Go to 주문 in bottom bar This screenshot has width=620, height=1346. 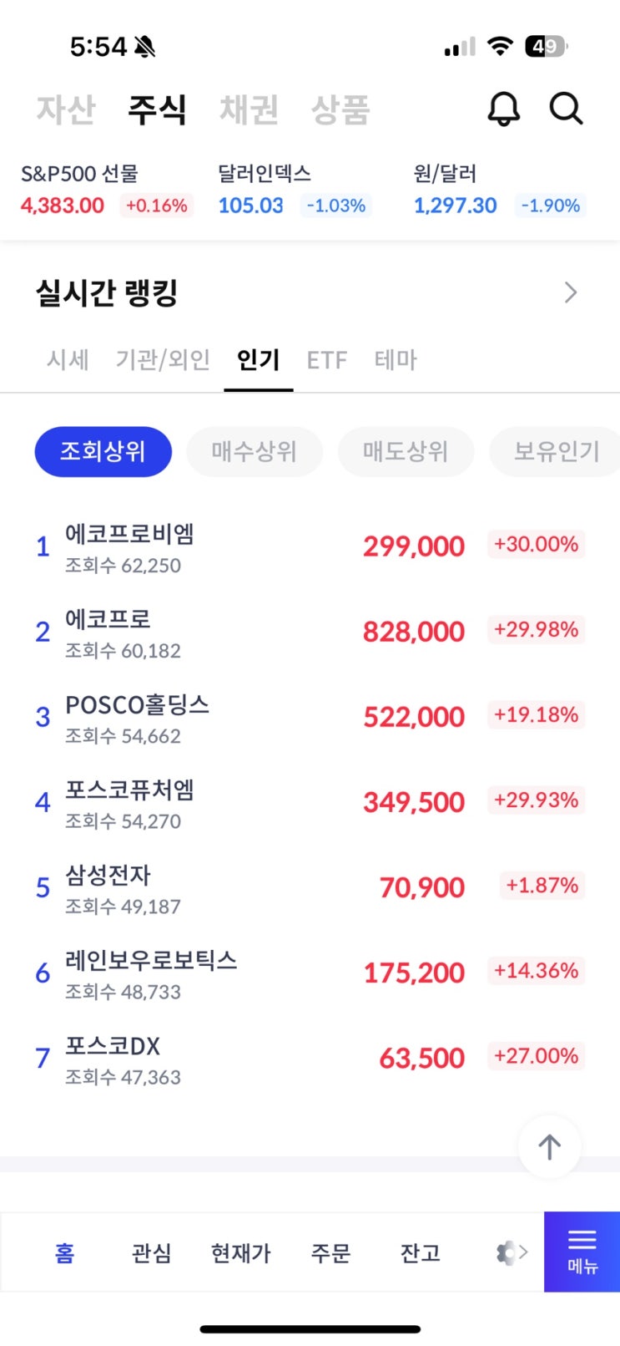330,1252
